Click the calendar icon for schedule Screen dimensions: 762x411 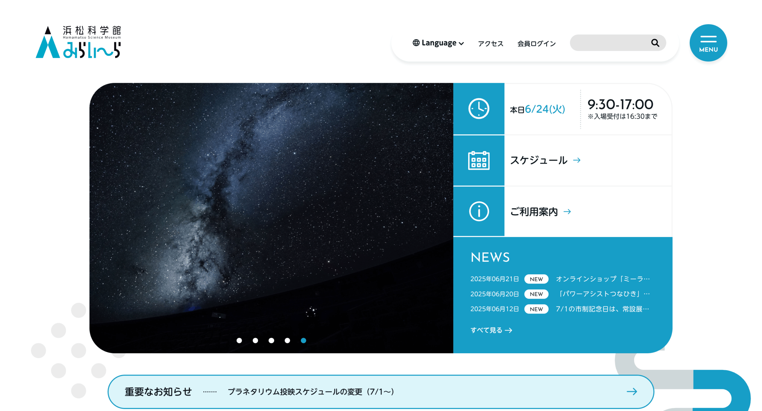click(478, 161)
